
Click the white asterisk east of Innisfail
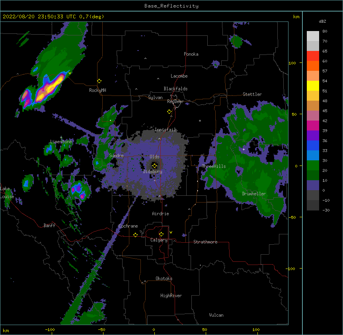[x=200, y=121]
